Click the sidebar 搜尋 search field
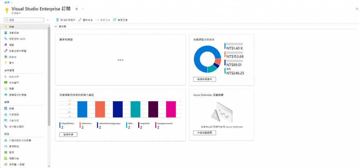The image size is (359, 168). 24,20
